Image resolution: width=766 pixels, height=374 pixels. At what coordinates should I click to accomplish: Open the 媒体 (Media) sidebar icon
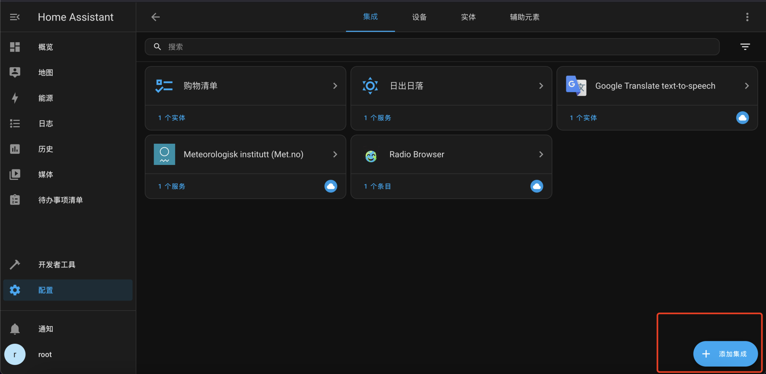[x=15, y=174]
